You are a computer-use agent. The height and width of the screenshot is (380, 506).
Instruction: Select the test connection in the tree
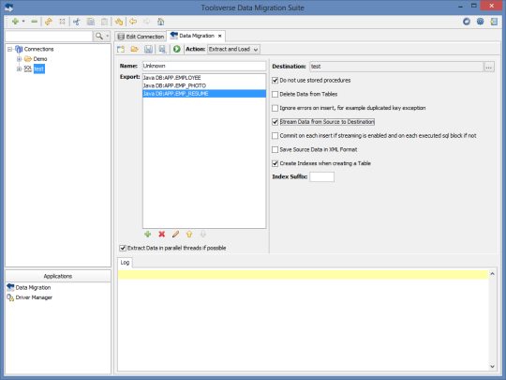click(x=39, y=68)
